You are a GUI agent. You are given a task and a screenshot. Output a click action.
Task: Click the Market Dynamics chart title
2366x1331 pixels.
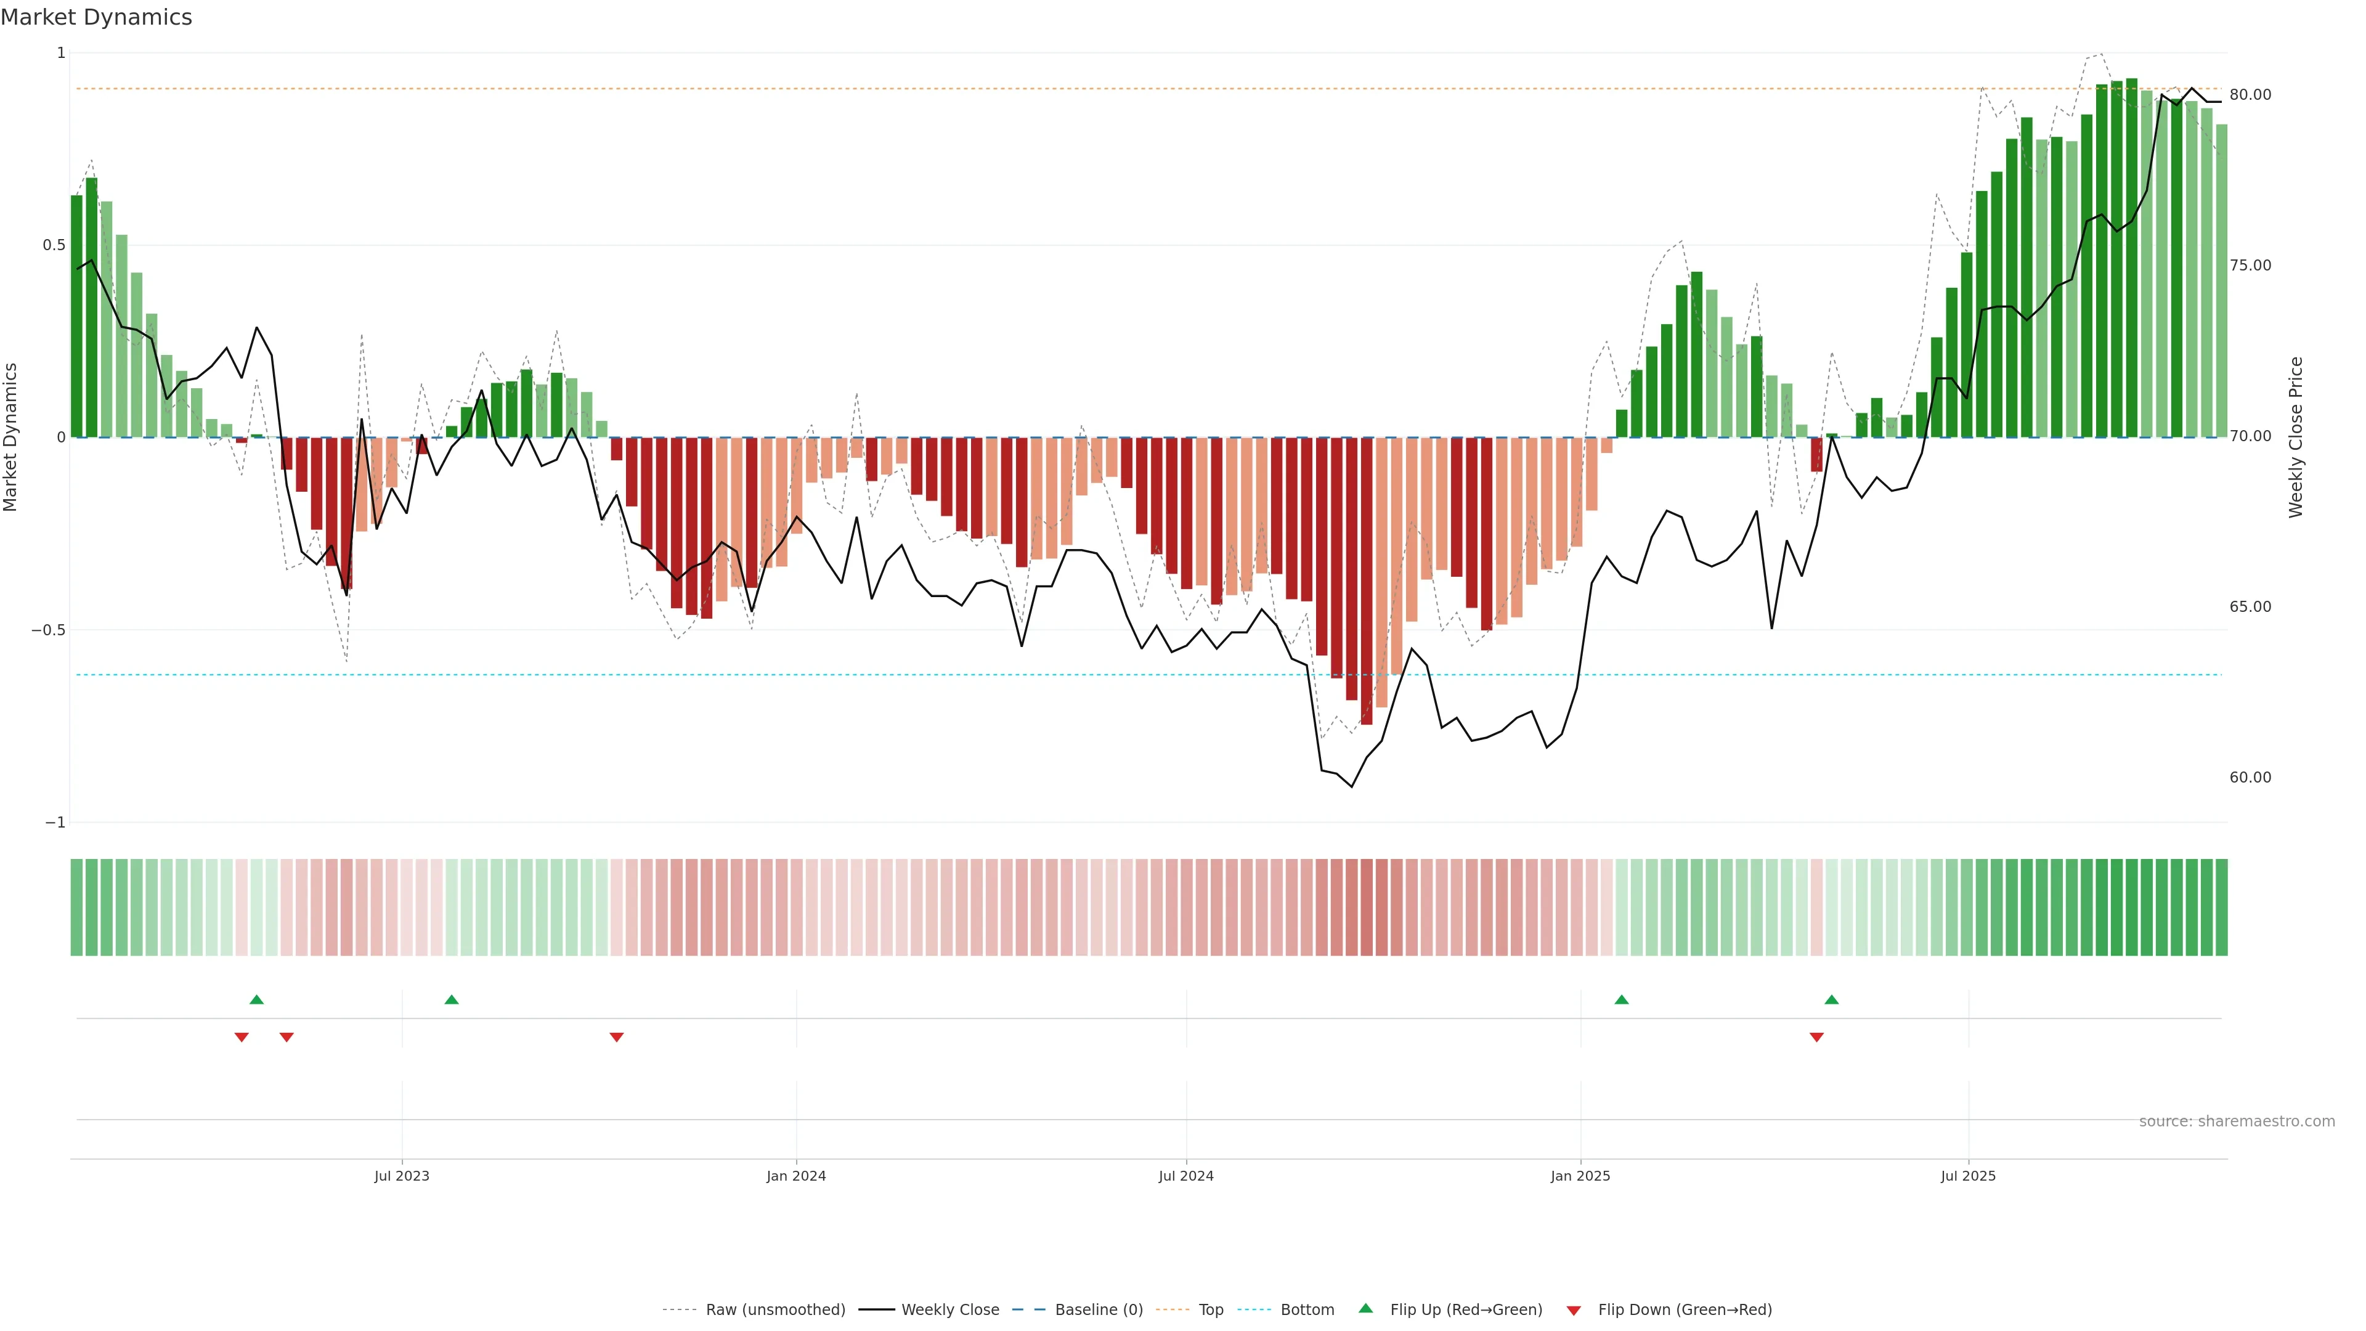tap(97, 17)
